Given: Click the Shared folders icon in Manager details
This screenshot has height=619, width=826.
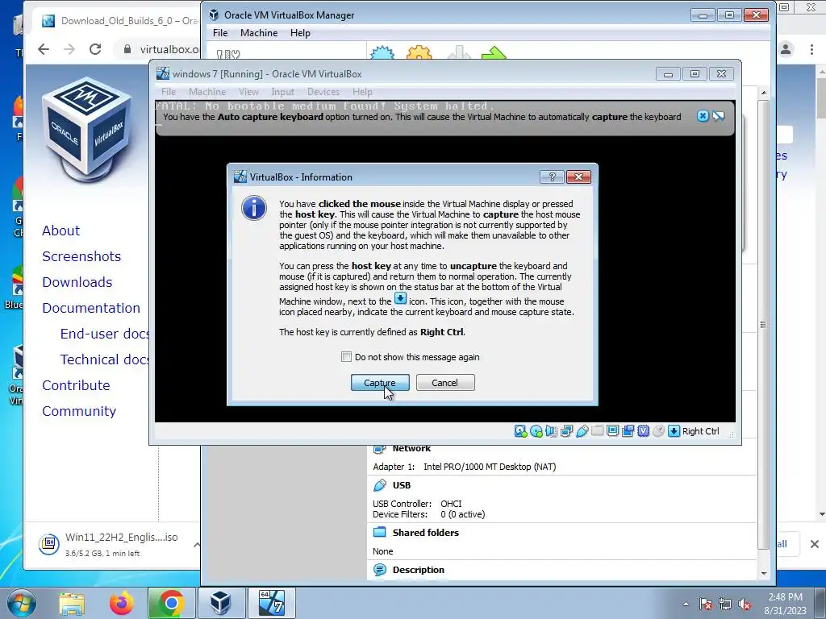Looking at the screenshot, I should coord(379,532).
